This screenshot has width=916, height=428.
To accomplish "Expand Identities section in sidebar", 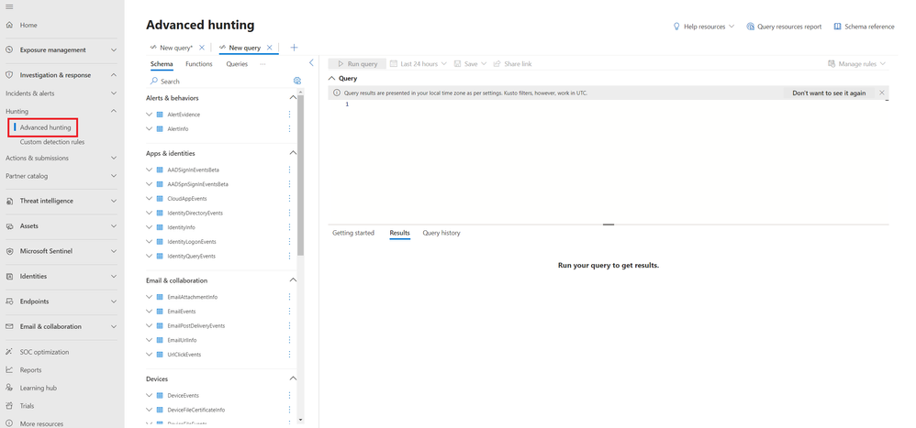I will tap(113, 277).
